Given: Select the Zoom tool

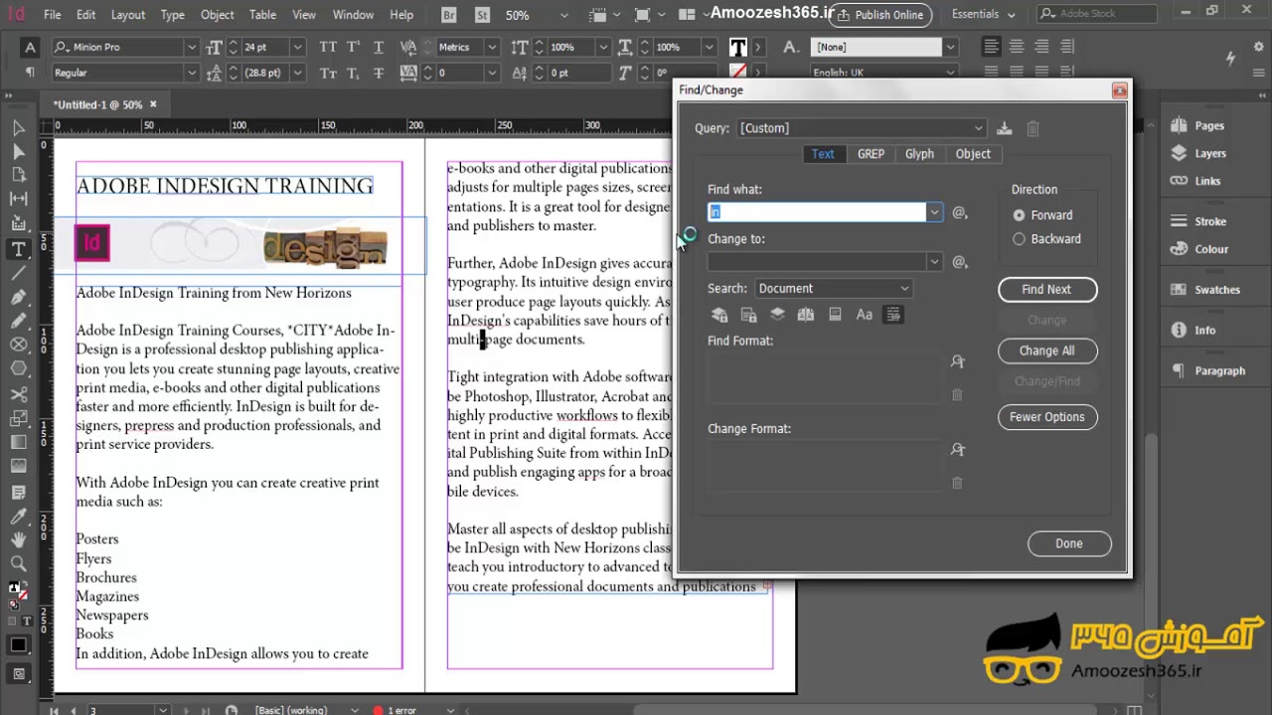Looking at the screenshot, I should click(18, 564).
